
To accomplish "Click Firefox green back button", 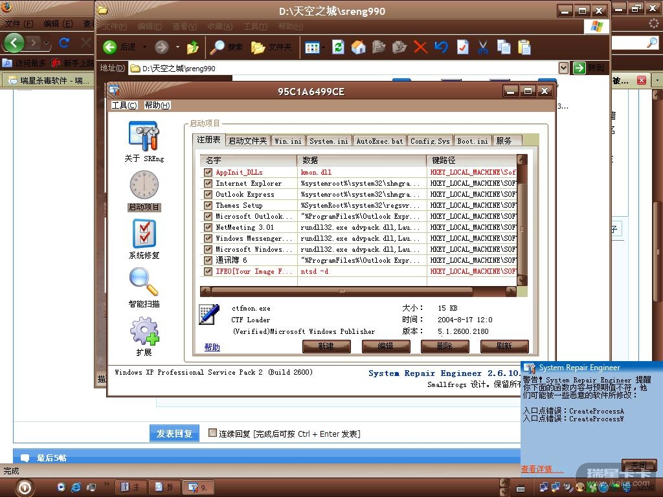I will [x=14, y=42].
